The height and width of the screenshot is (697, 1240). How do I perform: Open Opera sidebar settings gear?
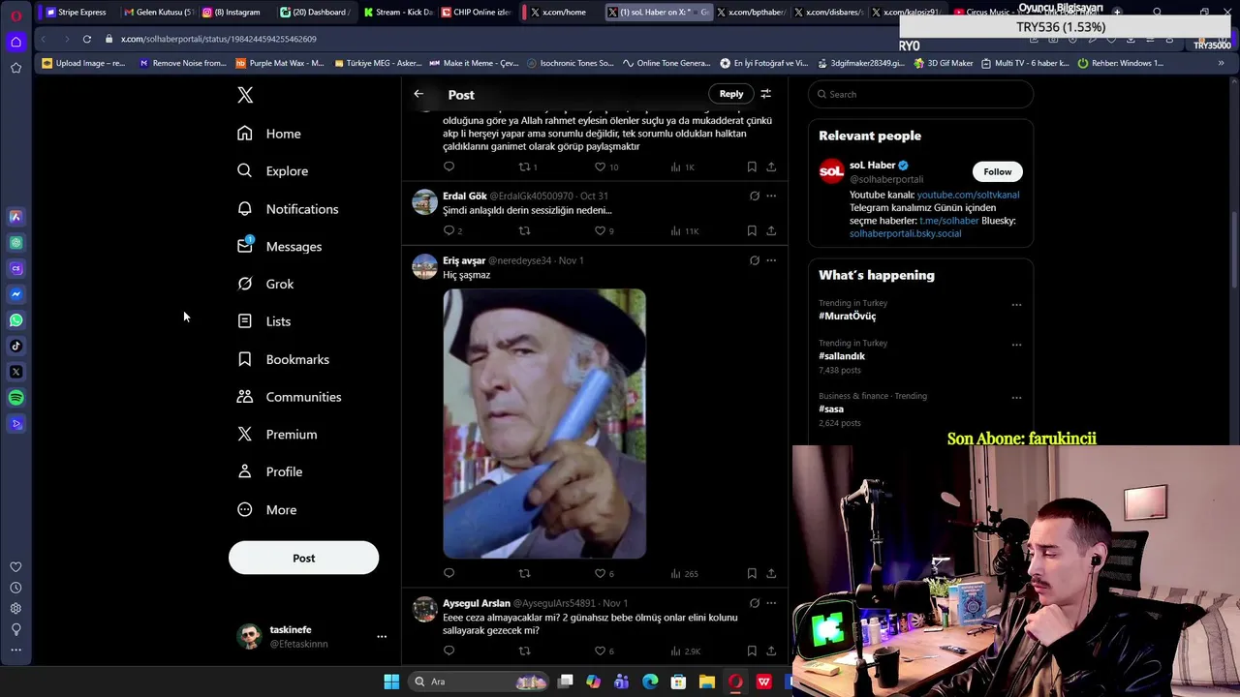15,609
